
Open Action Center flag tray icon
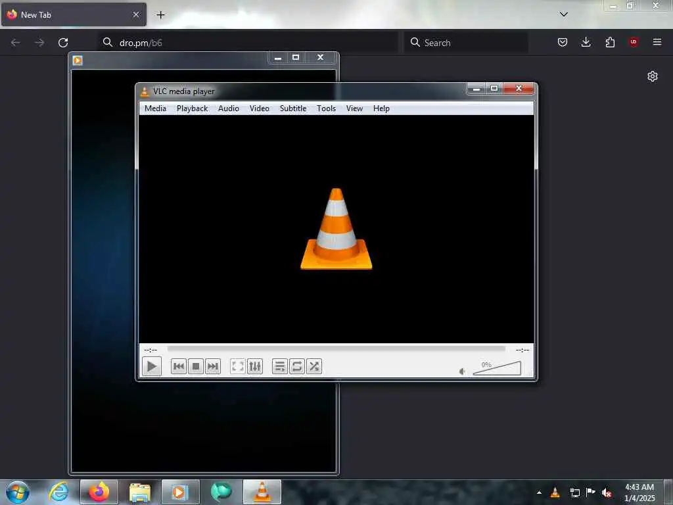click(591, 492)
